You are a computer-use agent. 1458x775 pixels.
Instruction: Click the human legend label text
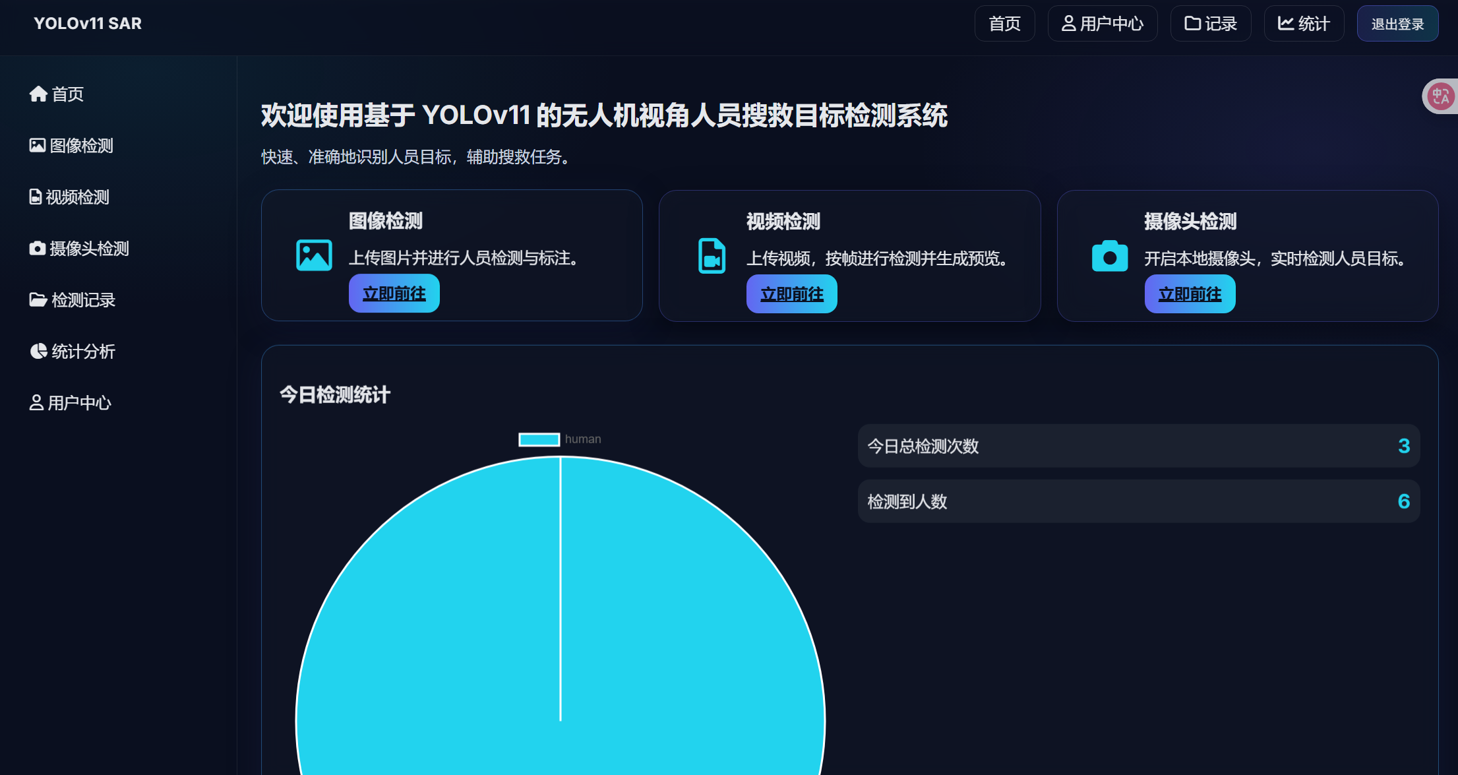click(x=583, y=439)
